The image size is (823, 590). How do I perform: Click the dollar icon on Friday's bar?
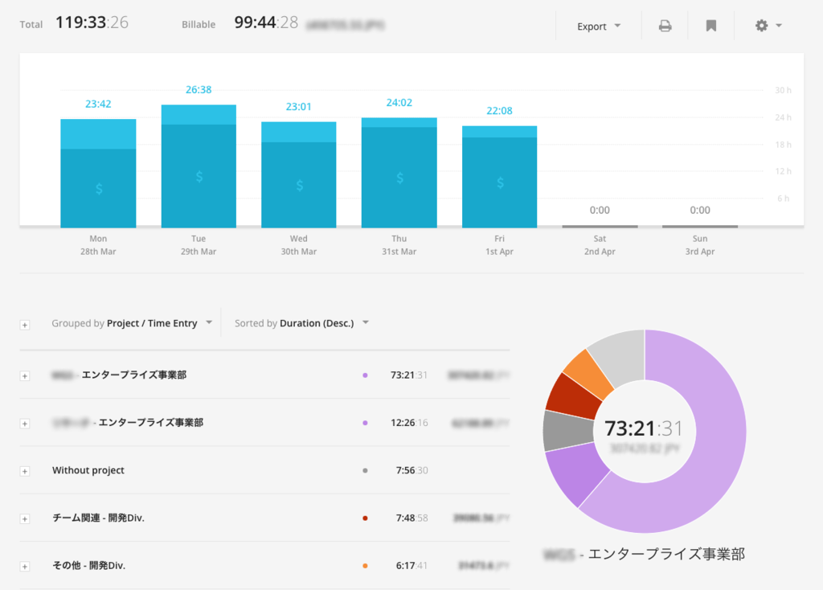pos(499,181)
